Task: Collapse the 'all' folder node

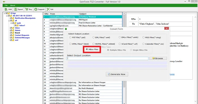Action: point(9,21)
